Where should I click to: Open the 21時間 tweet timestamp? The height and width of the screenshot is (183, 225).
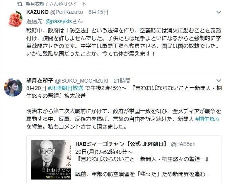pos(122,81)
